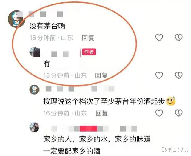Image resolution: width=191 pixels, height=156 pixels.
Task: Tap small Doraemon avatar on 按理说 comment
Action: click(34, 89)
